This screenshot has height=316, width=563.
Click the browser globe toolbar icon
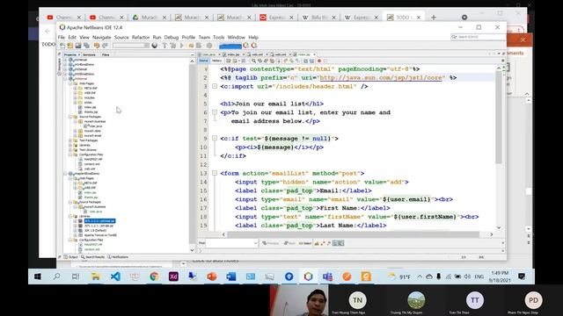point(155,46)
